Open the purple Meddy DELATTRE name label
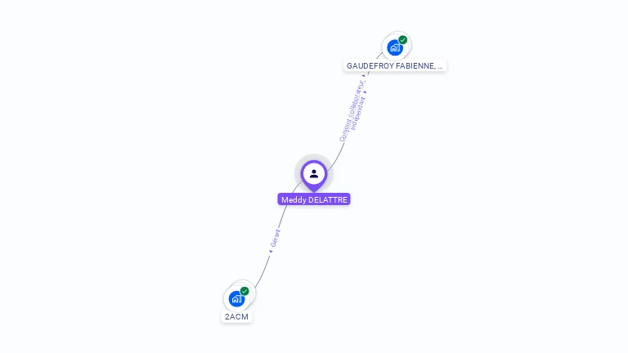The image size is (628, 353). 314,199
